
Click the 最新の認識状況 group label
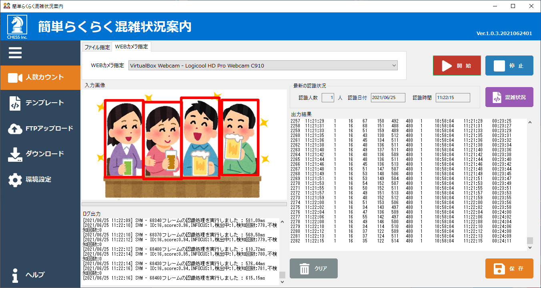(x=310, y=86)
